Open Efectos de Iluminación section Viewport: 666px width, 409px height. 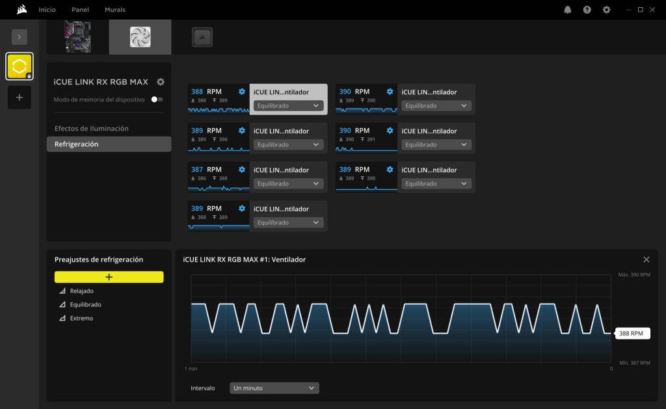click(91, 128)
